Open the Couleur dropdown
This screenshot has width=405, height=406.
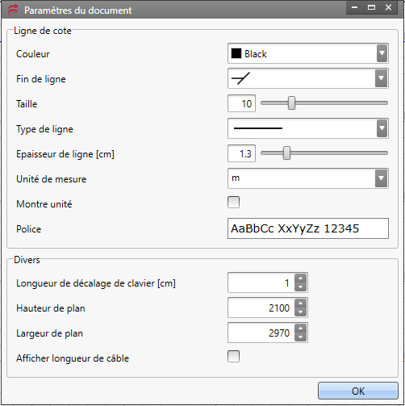coord(382,53)
